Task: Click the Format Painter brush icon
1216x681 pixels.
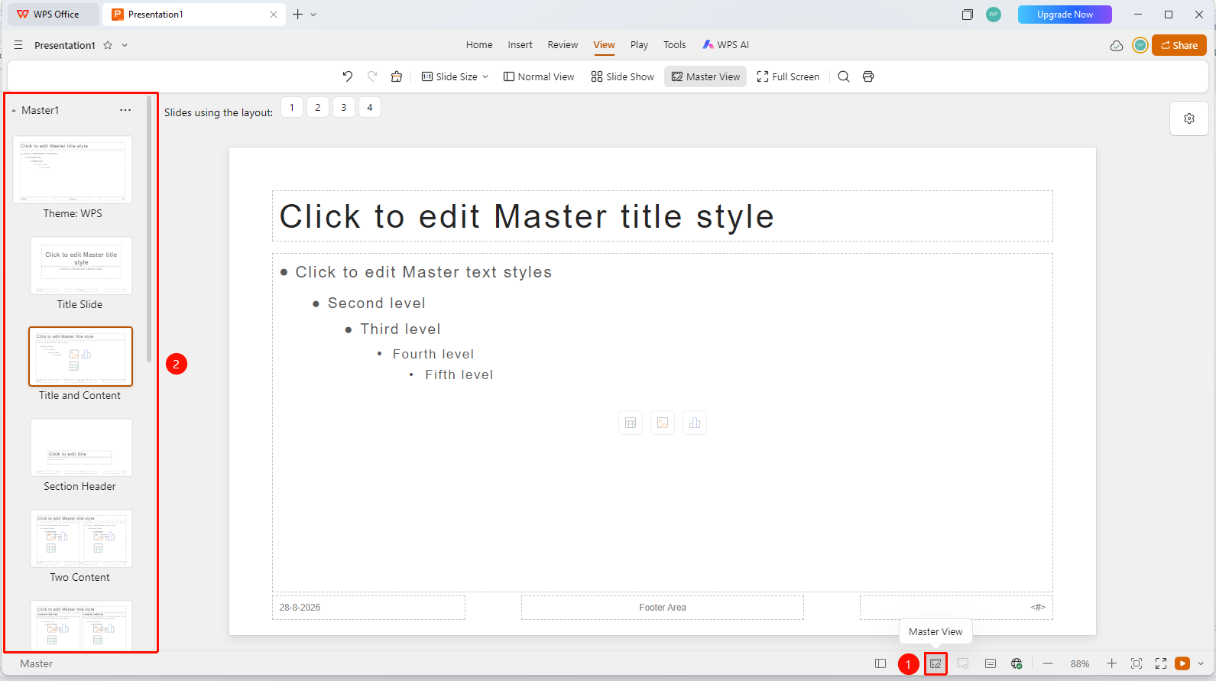Action: (396, 76)
